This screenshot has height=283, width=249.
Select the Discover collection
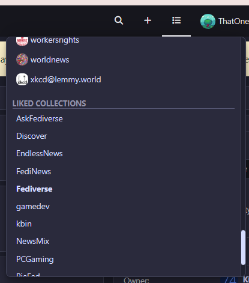tap(32, 136)
